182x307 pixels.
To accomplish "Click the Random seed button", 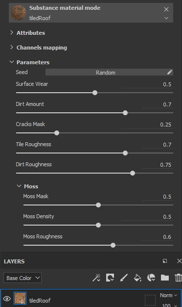I will point(106,72).
